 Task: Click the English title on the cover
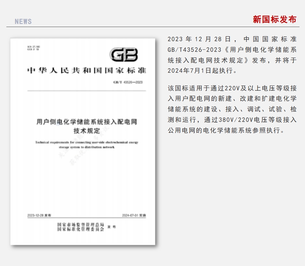click(87, 144)
